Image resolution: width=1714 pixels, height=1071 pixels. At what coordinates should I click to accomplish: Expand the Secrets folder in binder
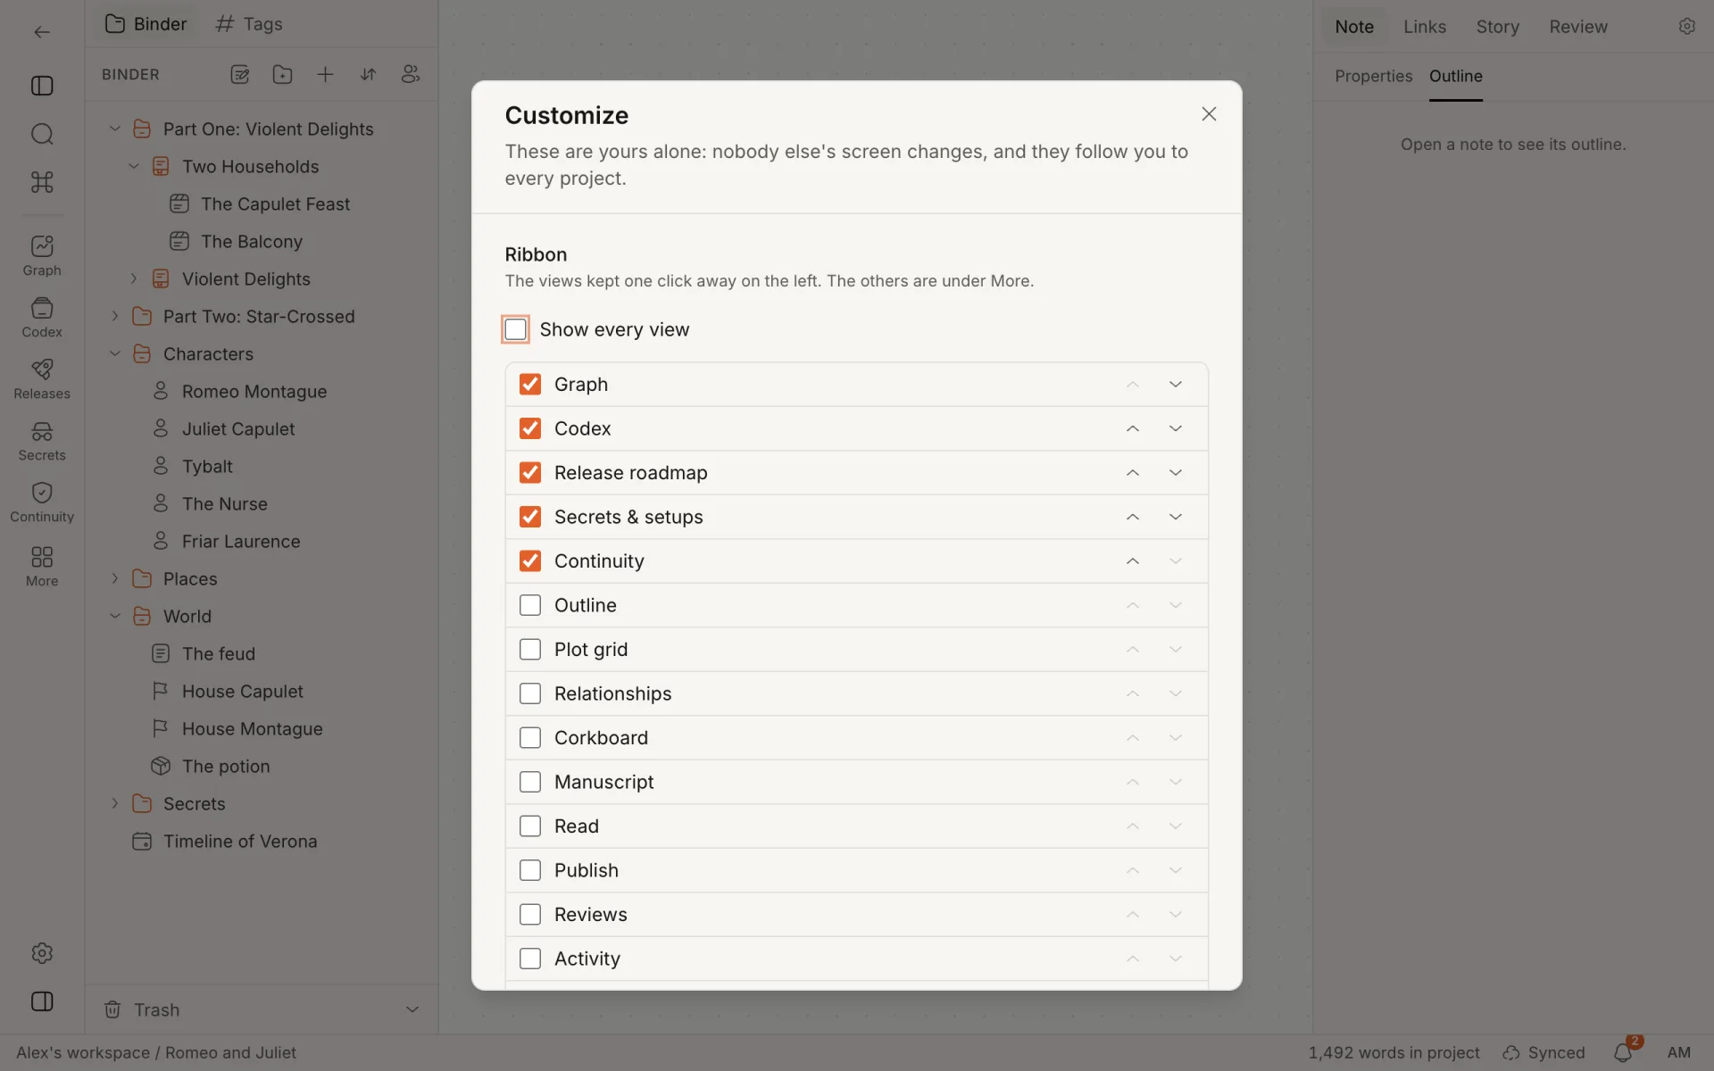[x=114, y=803]
